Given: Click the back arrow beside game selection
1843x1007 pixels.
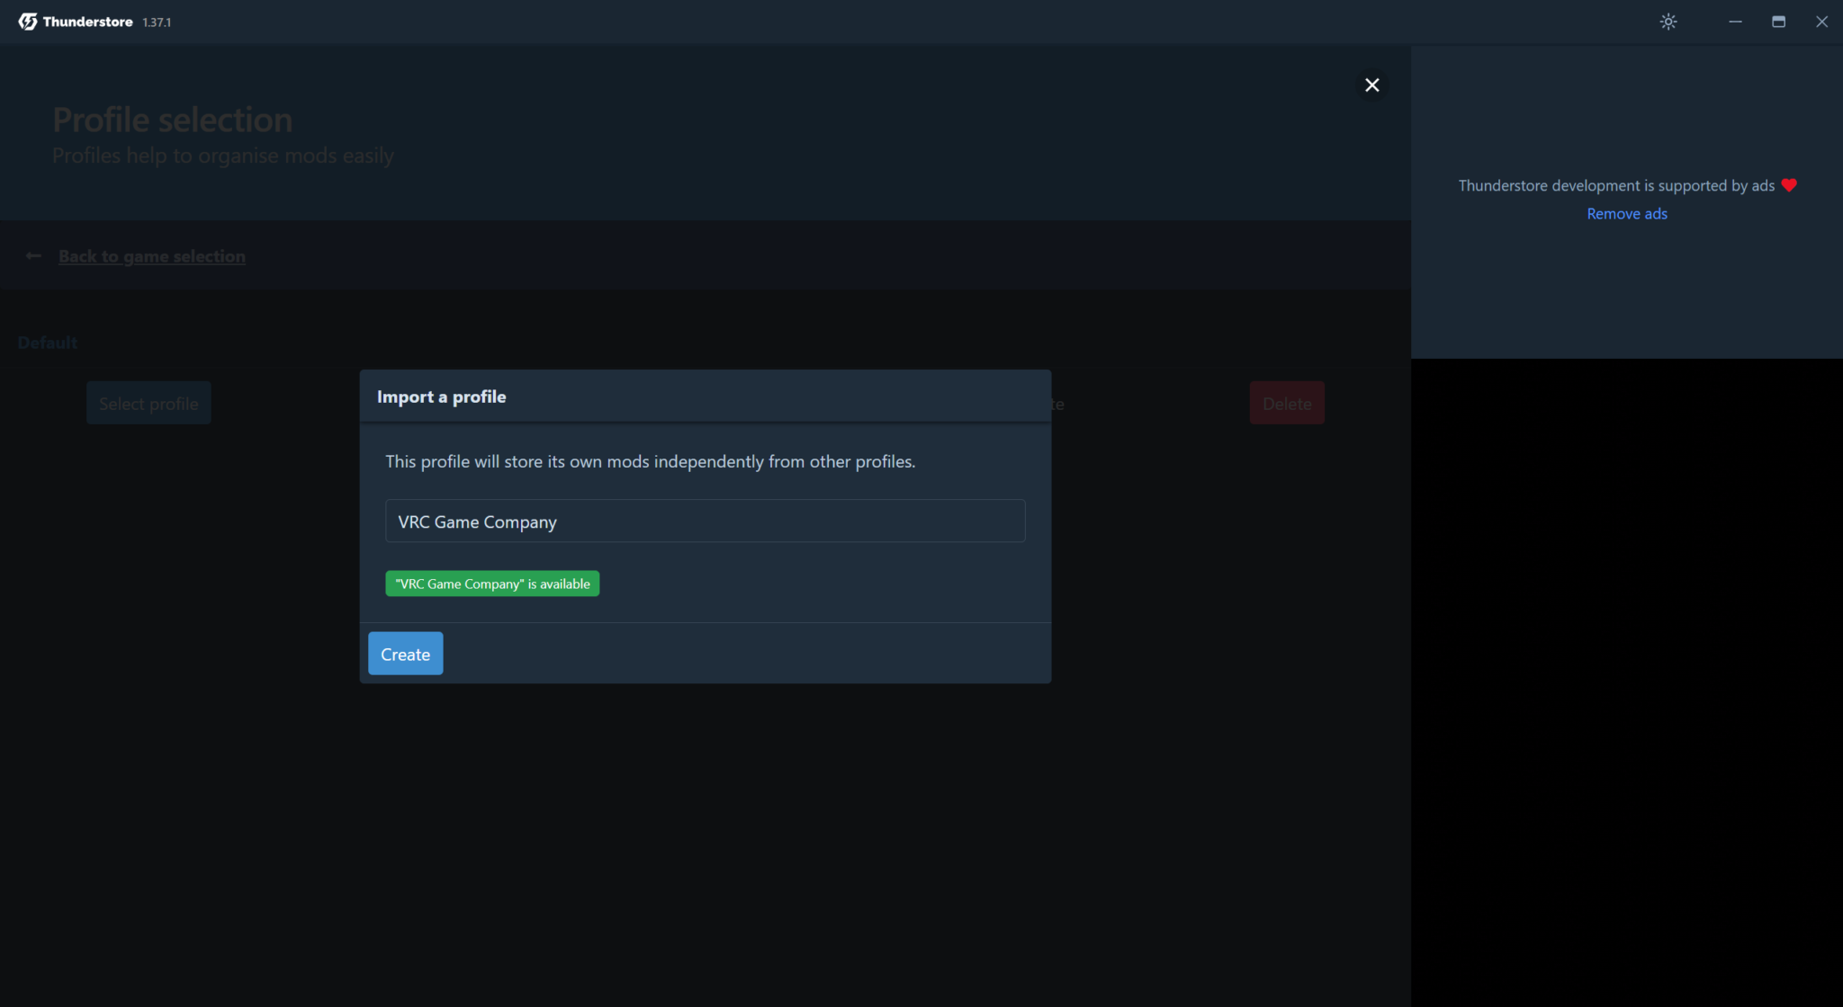Looking at the screenshot, I should point(33,255).
